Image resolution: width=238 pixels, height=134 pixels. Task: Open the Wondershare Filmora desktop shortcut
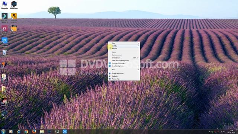coord(4,18)
